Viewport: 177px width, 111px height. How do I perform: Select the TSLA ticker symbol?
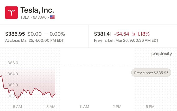(25, 17)
